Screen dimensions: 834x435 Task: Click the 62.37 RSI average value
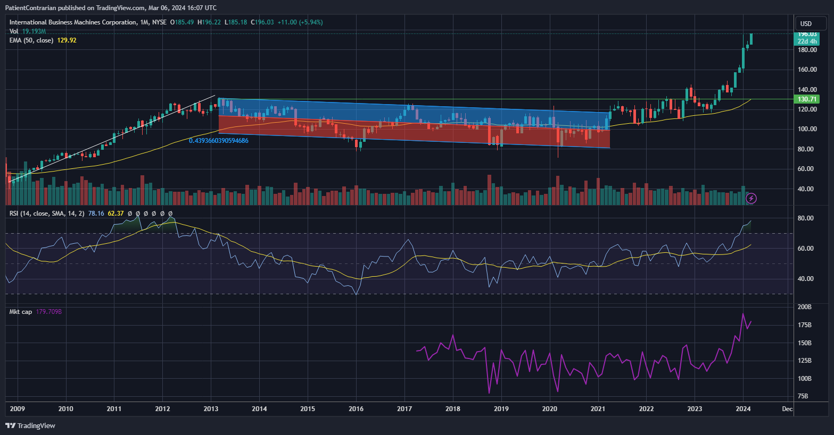point(115,214)
